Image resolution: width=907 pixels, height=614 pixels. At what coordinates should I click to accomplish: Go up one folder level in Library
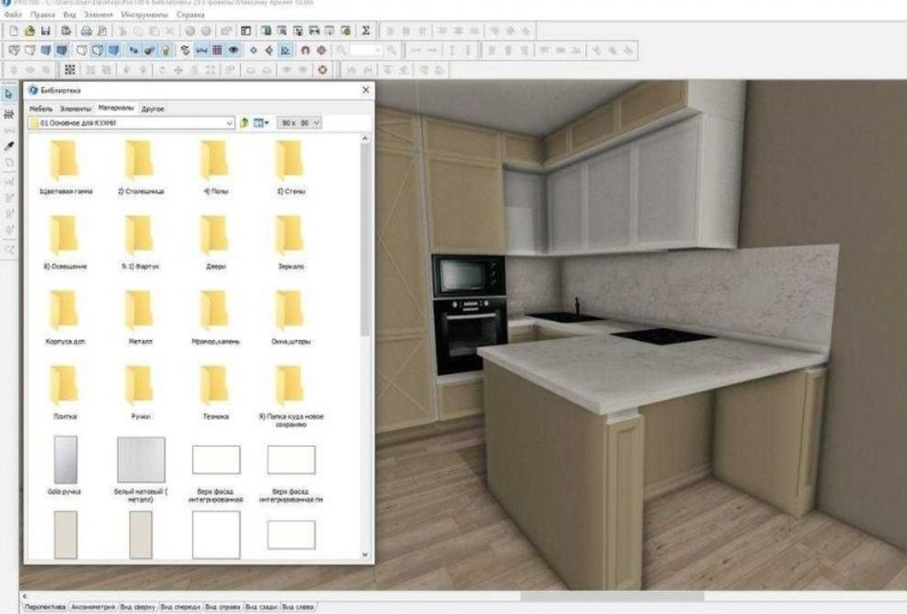click(x=244, y=122)
